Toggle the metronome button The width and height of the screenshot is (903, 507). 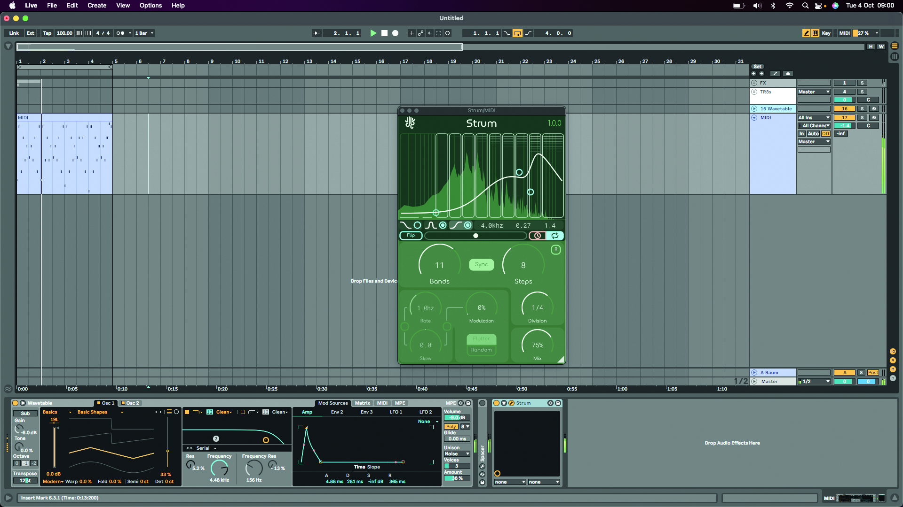pyautogui.click(x=120, y=33)
